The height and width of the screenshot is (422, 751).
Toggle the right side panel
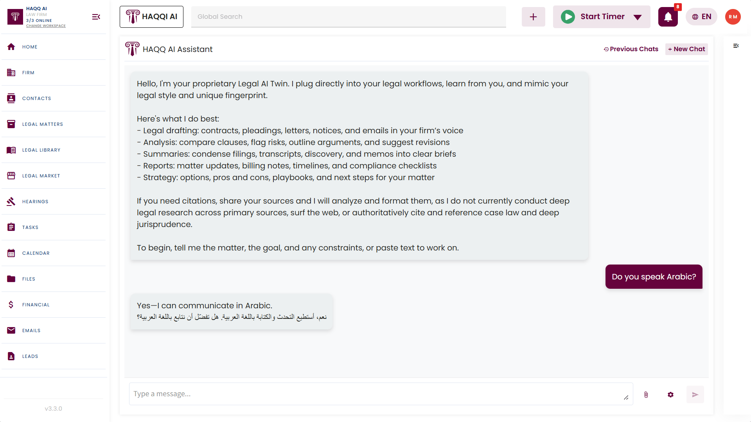point(736,46)
